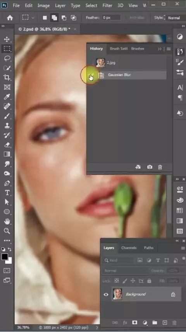Select the Frame tool
186x332 pixels.
(x=7, y=87)
